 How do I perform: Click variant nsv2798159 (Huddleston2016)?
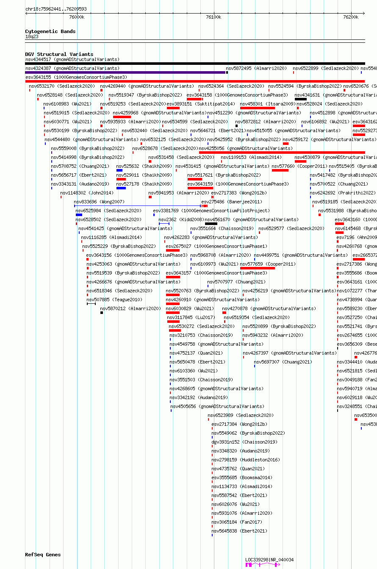(x=246, y=460)
